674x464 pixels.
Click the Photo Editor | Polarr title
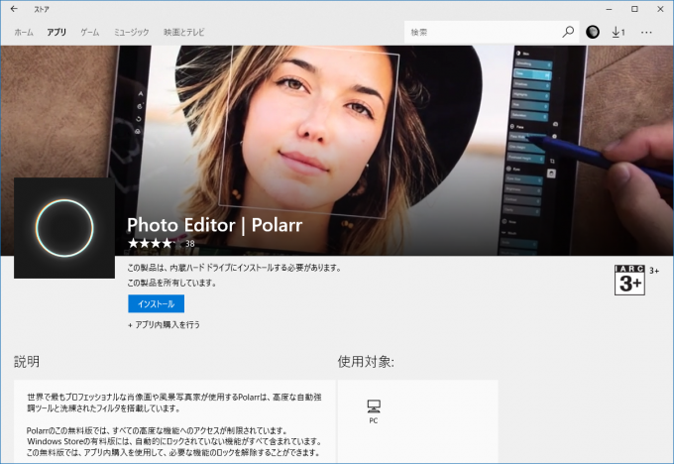pos(214,225)
